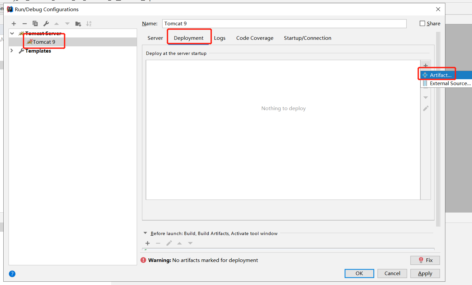Click the Fix button
472x285 pixels.
tap(425, 260)
